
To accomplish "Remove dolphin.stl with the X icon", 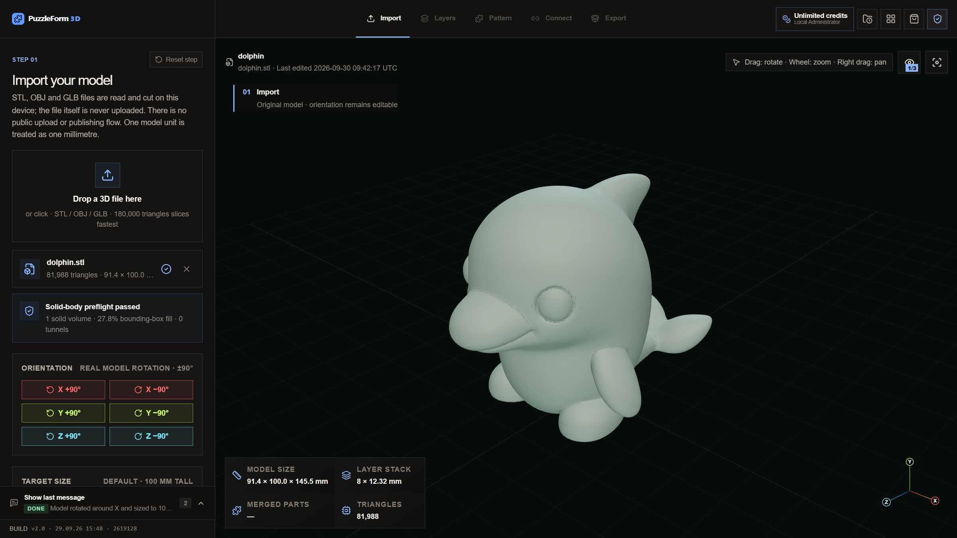I will click(x=187, y=269).
